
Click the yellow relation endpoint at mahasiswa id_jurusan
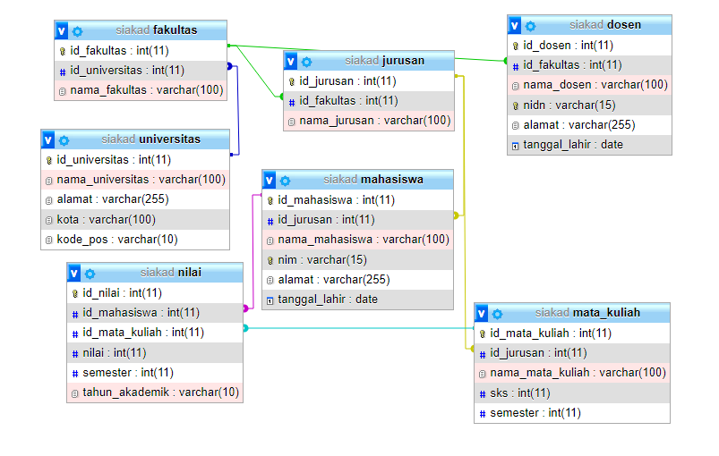pyautogui.click(x=456, y=215)
